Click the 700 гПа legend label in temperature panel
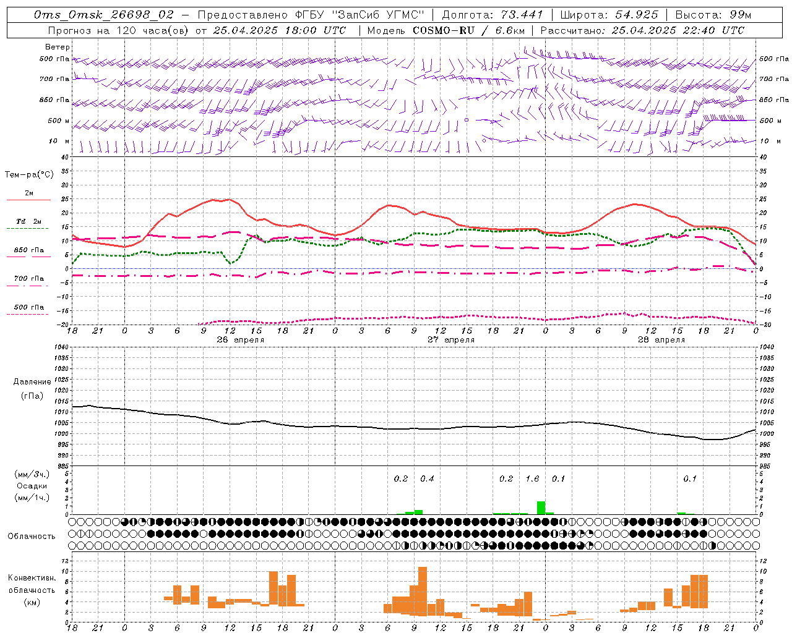The image size is (792, 633). (x=29, y=279)
